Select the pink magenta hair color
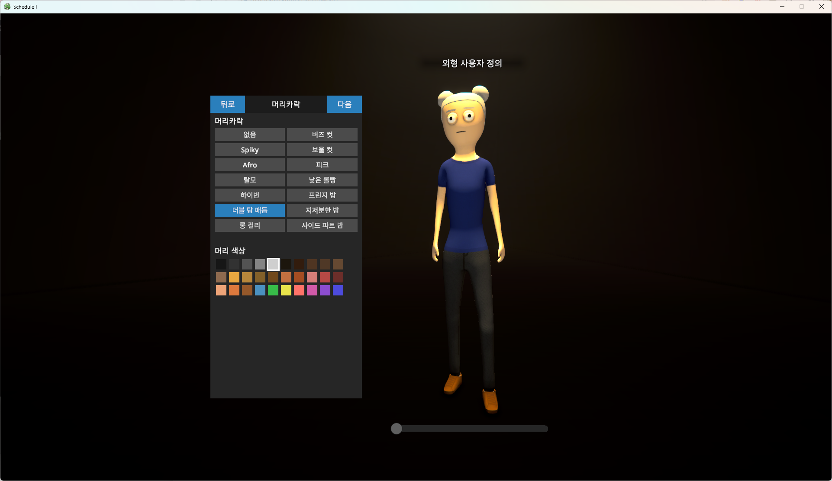 pos(312,290)
